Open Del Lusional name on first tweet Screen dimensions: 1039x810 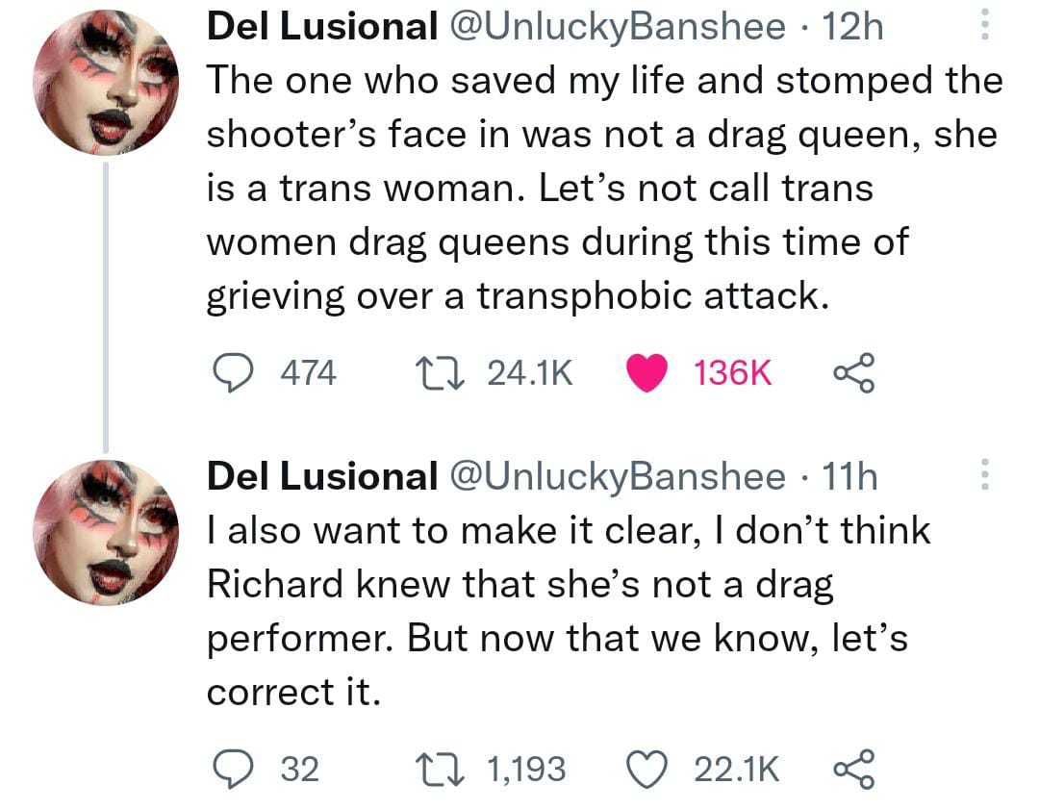[x=322, y=27]
